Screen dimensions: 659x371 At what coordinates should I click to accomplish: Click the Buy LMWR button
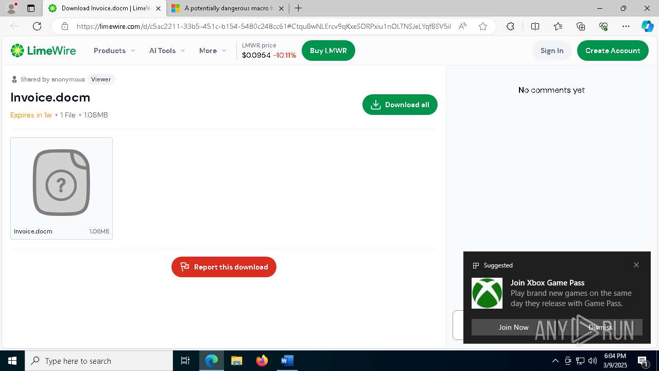[x=328, y=50]
